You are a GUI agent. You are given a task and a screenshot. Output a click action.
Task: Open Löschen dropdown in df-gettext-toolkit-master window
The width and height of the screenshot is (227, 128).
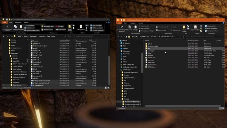(x=178, y=27)
